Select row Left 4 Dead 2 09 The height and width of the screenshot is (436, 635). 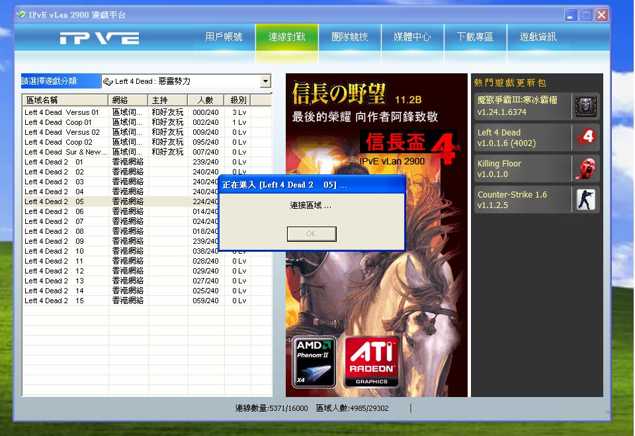coord(122,241)
